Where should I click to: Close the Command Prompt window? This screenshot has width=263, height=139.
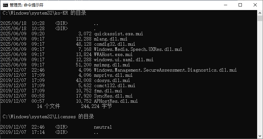(255, 5)
